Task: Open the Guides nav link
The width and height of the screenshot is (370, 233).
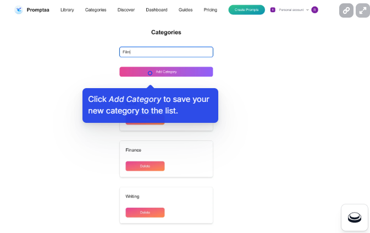Action: coord(185,10)
